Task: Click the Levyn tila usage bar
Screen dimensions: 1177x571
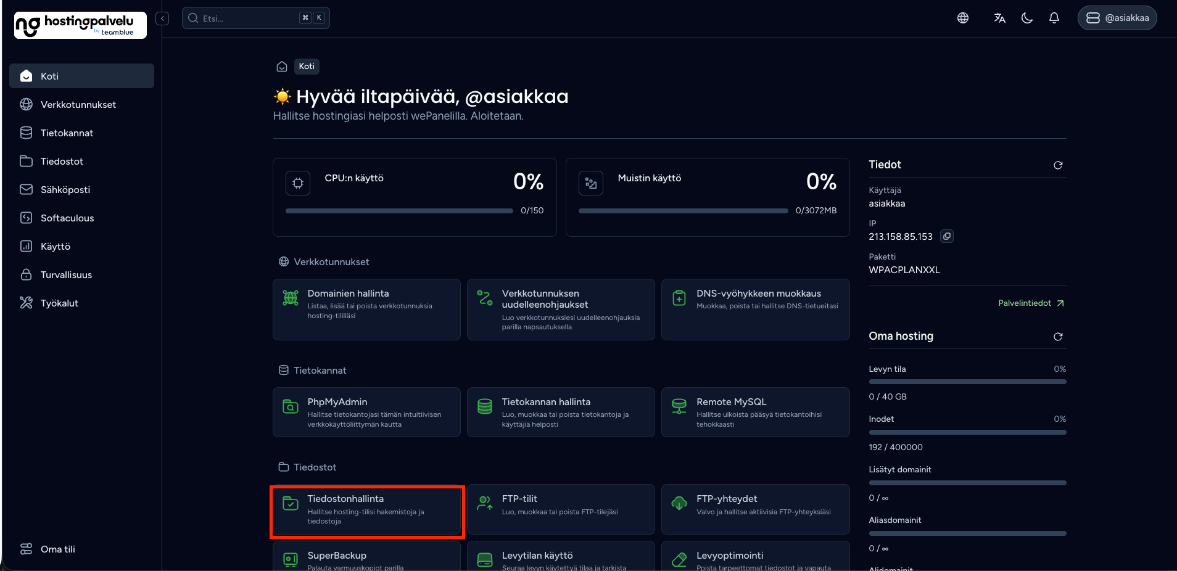Action: (x=967, y=382)
